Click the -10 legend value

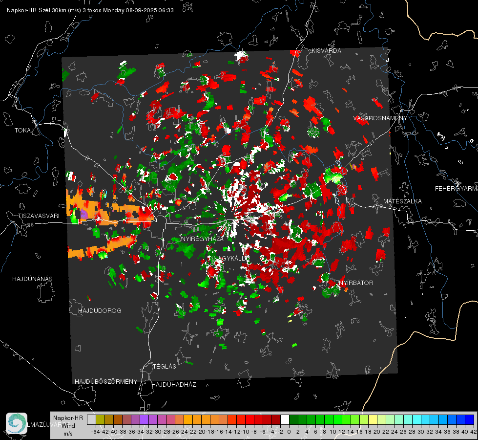coord(245,432)
